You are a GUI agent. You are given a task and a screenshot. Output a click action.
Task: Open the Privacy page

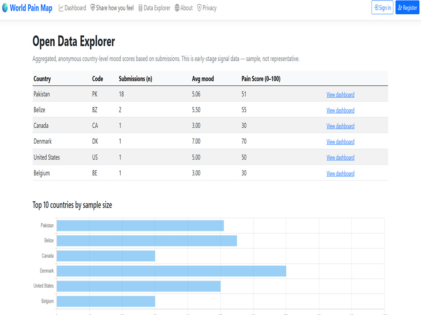click(x=207, y=8)
